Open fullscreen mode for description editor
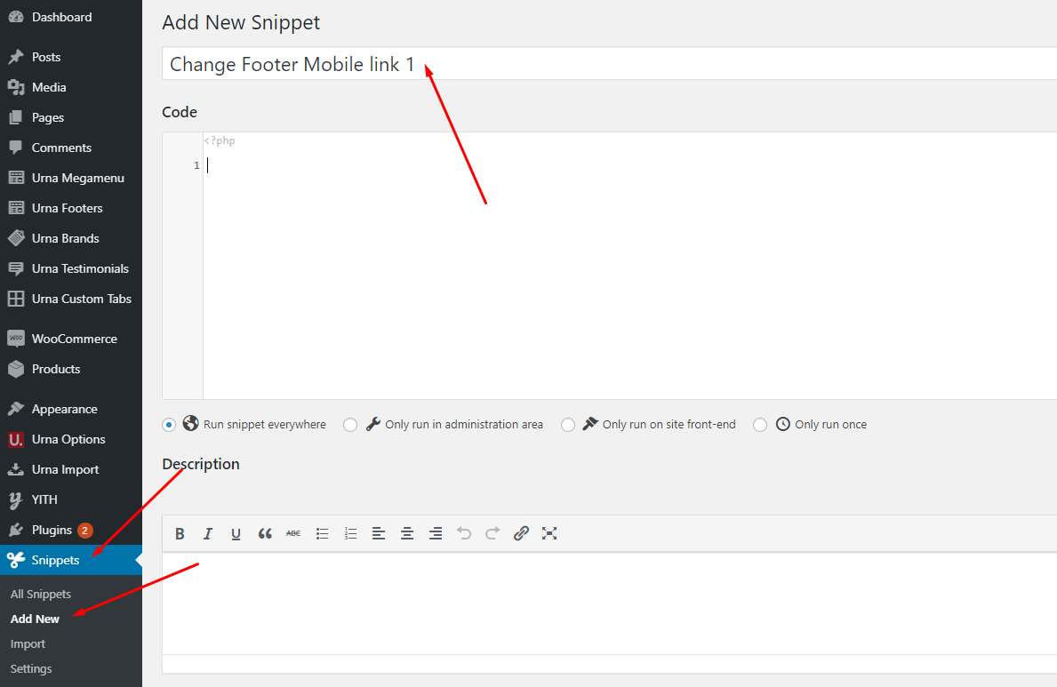 (x=549, y=534)
